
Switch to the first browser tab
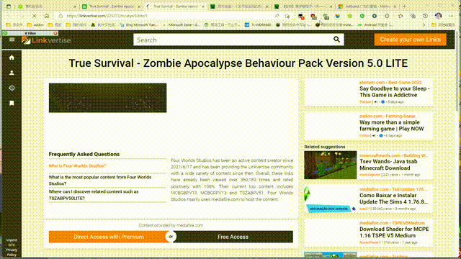[x=47, y=6]
